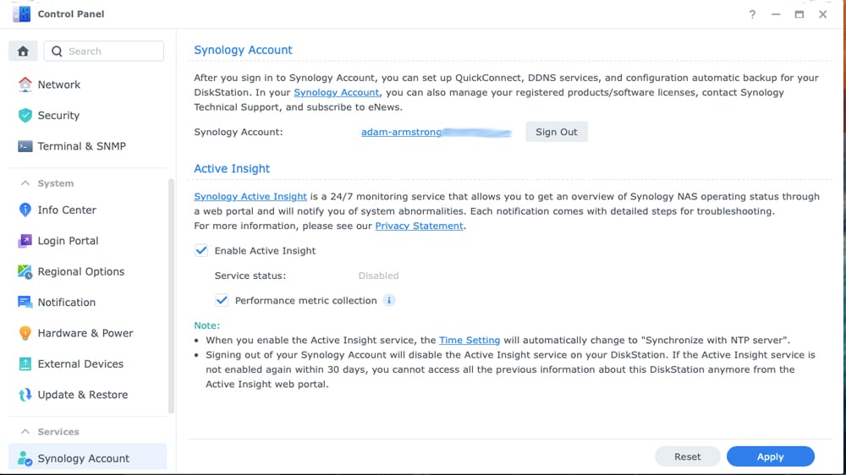The width and height of the screenshot is (846, 475).
Task: Click the Login Portal icon
Action: click(25, 241)
